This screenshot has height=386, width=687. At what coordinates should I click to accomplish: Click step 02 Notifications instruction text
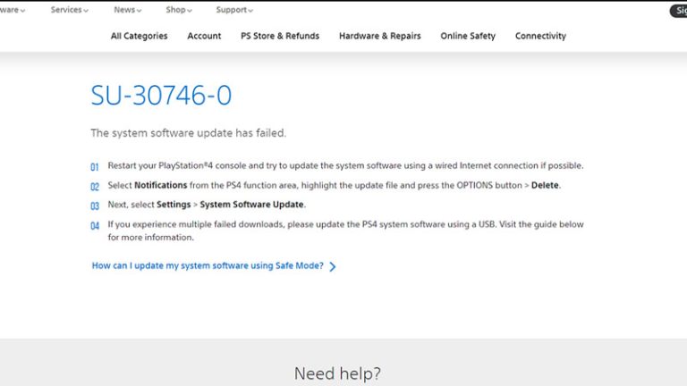(335, 185)
